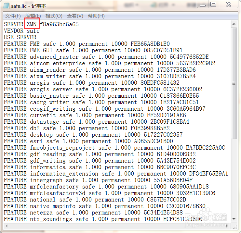Click advanced_raster feature name

(x=54, y=57)
